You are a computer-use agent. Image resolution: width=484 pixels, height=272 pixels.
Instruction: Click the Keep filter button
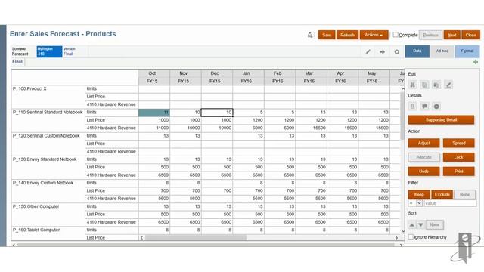tap(419, 195)
